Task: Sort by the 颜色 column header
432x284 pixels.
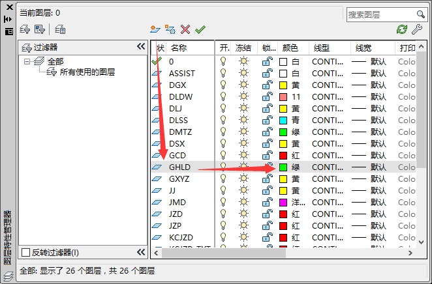Action: tap(290, 48)
